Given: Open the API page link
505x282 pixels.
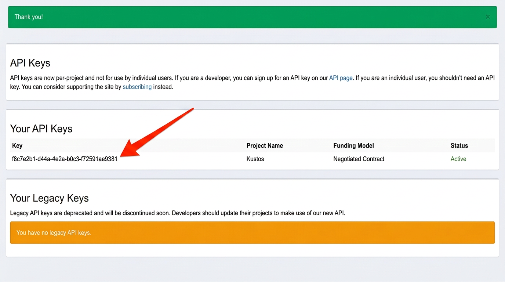Looking at the screenshot, I should coord(341,78).
